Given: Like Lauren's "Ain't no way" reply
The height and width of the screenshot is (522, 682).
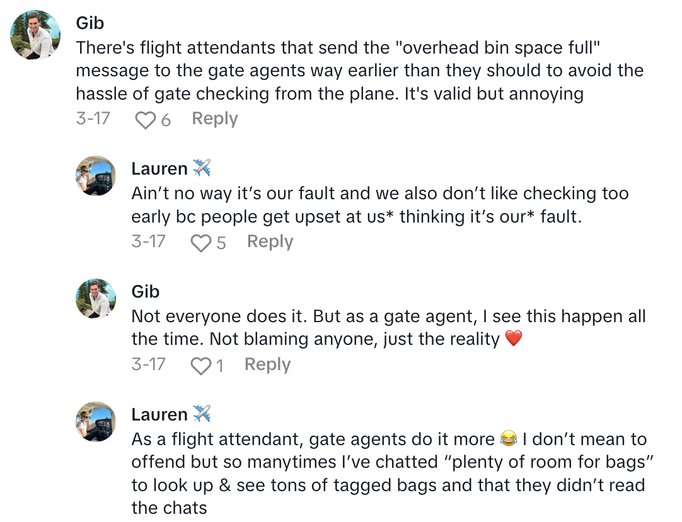Looking at the screenshot, I should click(200, 242).
